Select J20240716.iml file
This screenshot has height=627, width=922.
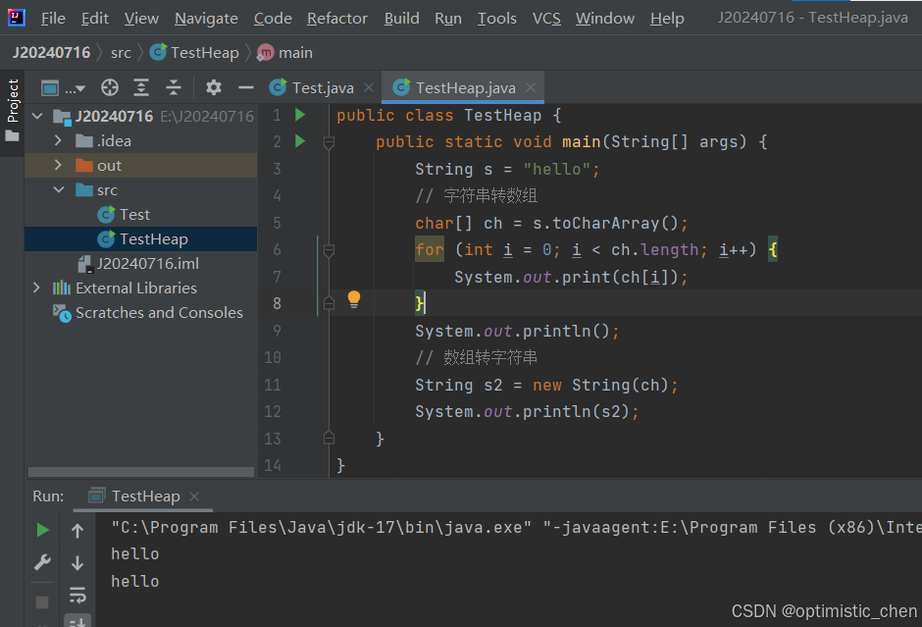pyautogui.click(x=147, y=263)
